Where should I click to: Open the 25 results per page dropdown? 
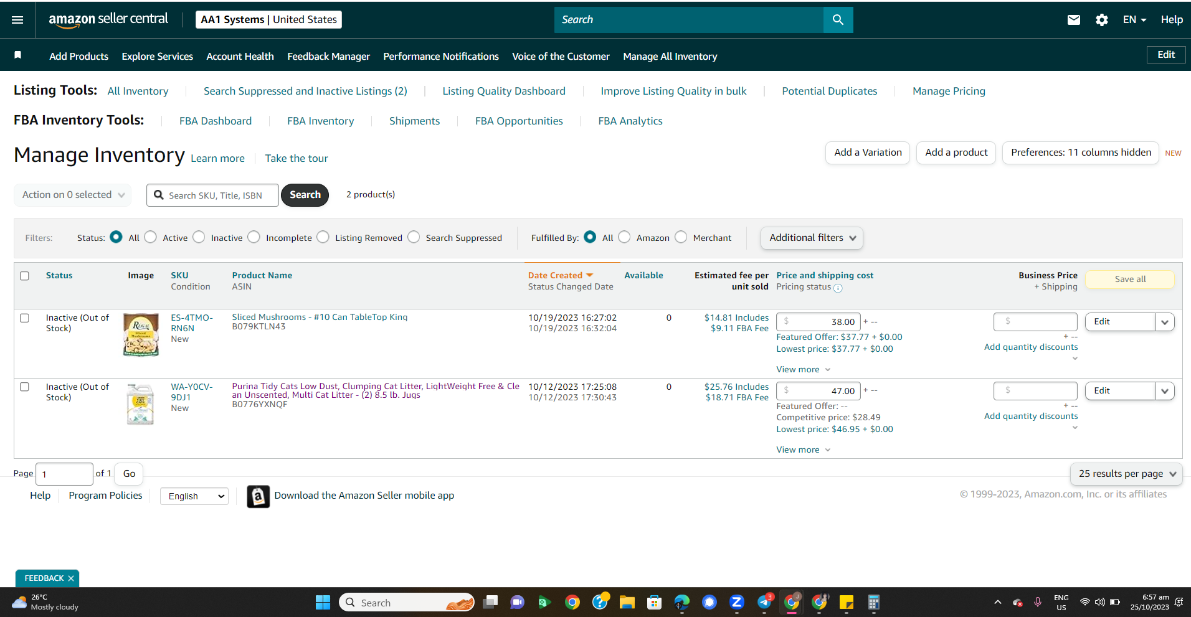coord(1126,474)
